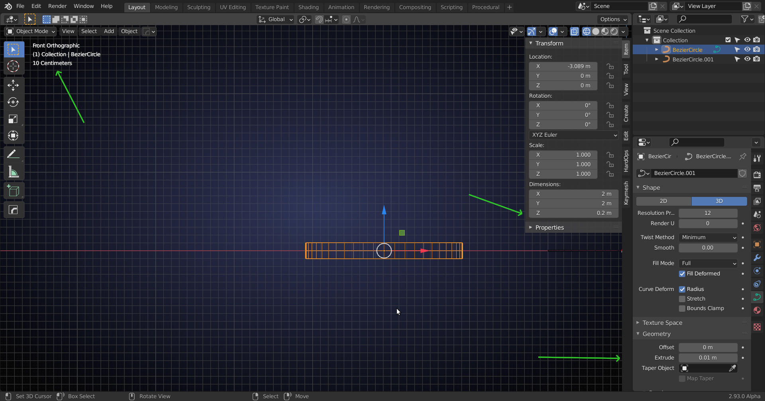765x401 pixels.
Task: Open the Render menu in the top bar
Action: (x=57, y=6)
